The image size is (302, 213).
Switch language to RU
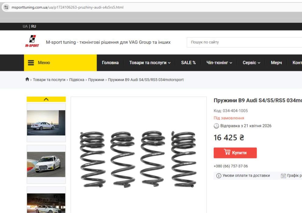coord(34,26)
